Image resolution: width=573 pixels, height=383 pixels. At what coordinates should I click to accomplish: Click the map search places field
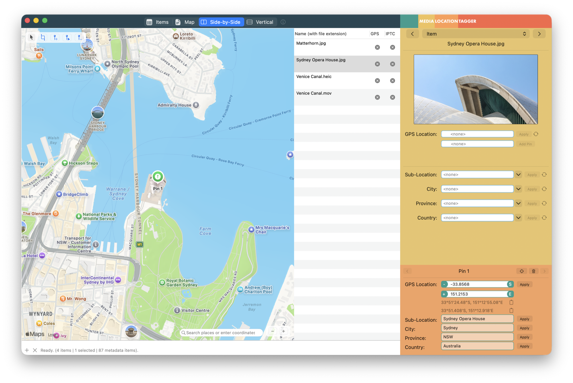(x=221, y=332)
